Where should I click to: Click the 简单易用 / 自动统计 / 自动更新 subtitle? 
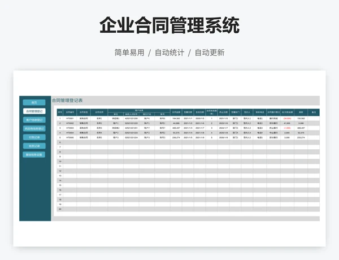pos(169,53)
